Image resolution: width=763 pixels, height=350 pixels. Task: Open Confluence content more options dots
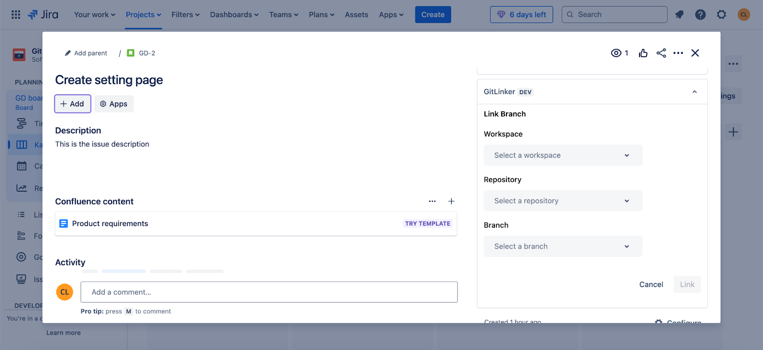pos(432,201)
